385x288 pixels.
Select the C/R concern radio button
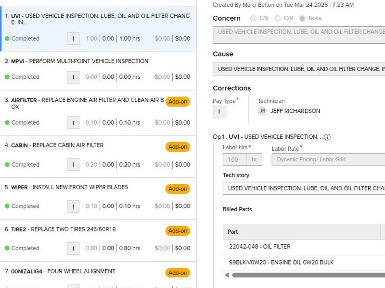pos(278,18)
